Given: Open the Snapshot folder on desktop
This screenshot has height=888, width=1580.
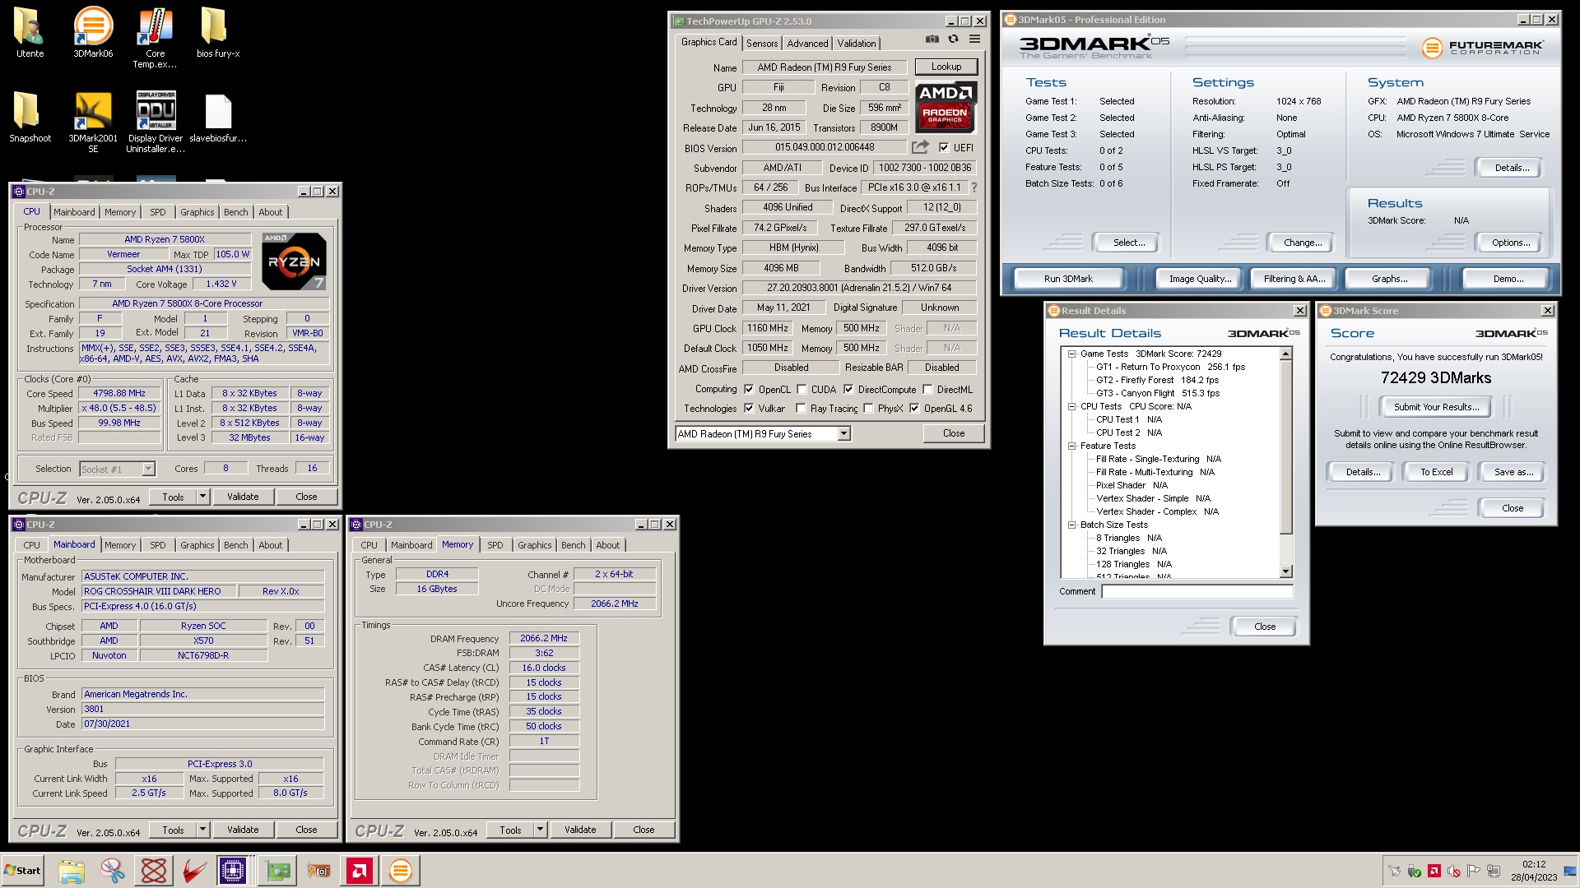Looking at the screenshot, I should tap(30, 117).
